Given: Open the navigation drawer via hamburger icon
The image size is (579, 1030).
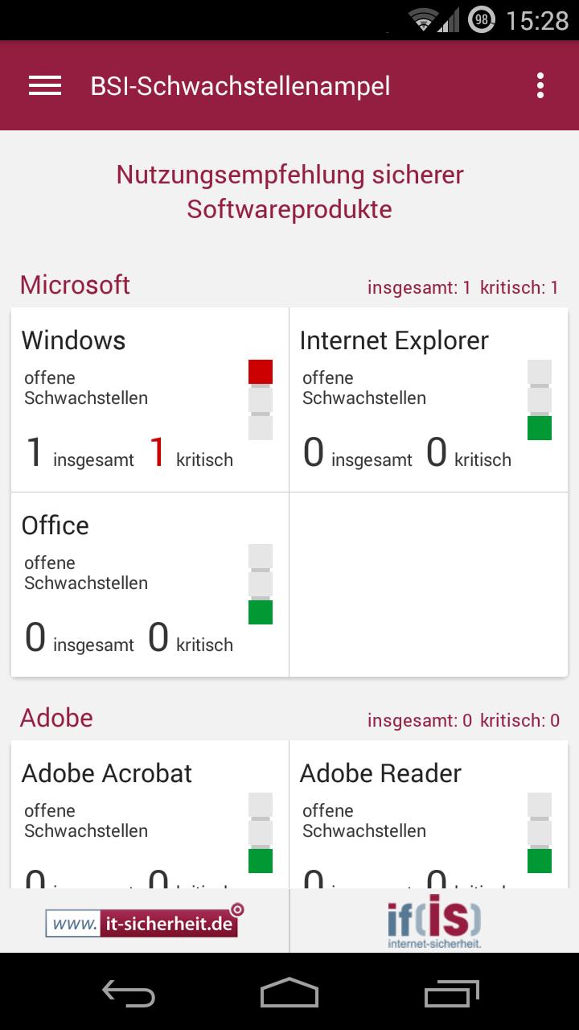Looking at the screenshot, I should tap(44, 85).
